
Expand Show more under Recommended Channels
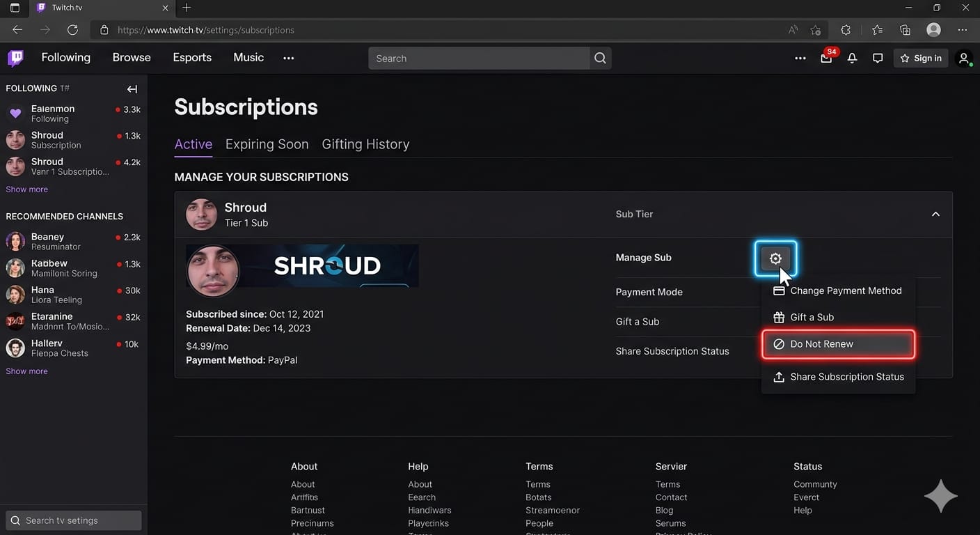[x=27, y=371]
